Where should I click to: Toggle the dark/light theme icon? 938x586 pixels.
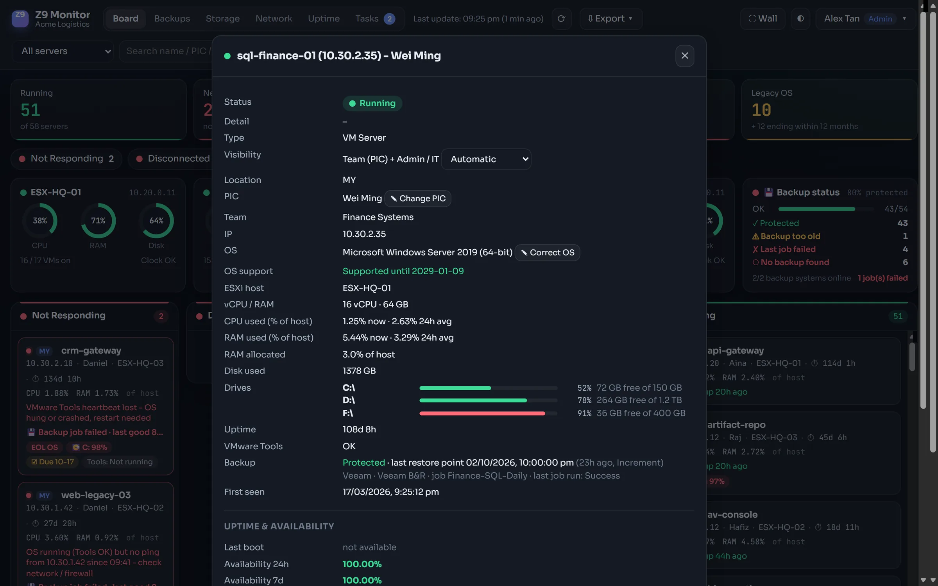pos(800,18)
